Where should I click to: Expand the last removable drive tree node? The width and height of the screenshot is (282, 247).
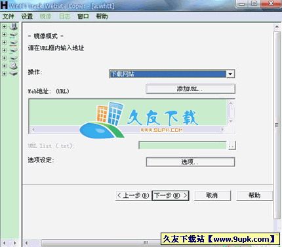[4, 73]
